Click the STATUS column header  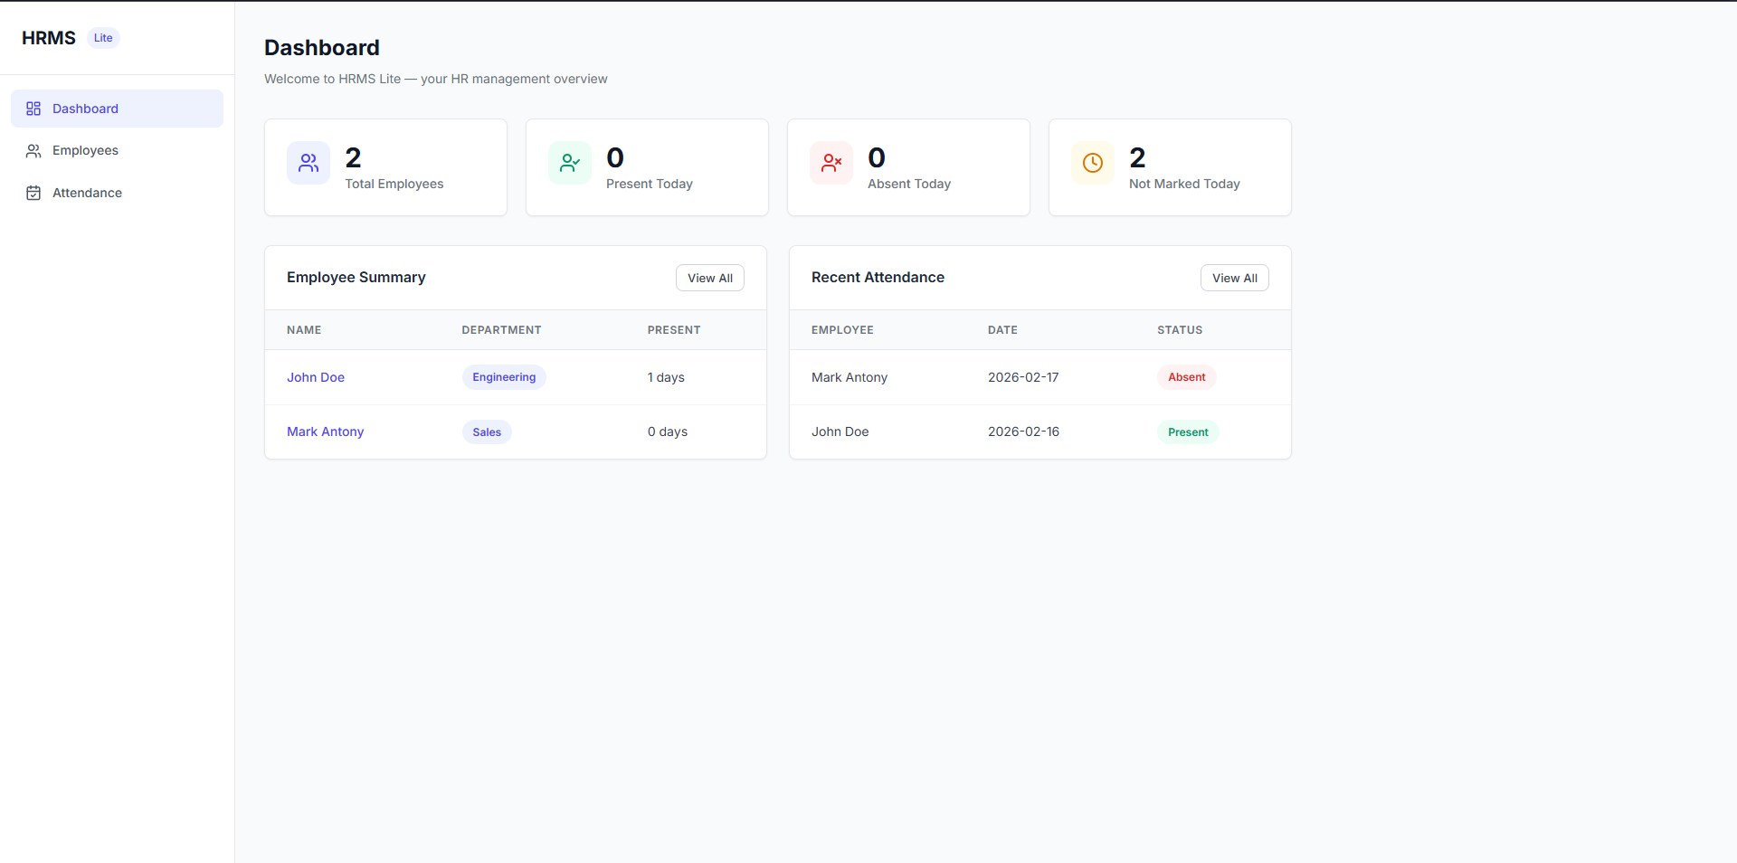[x=1180, y=330]
